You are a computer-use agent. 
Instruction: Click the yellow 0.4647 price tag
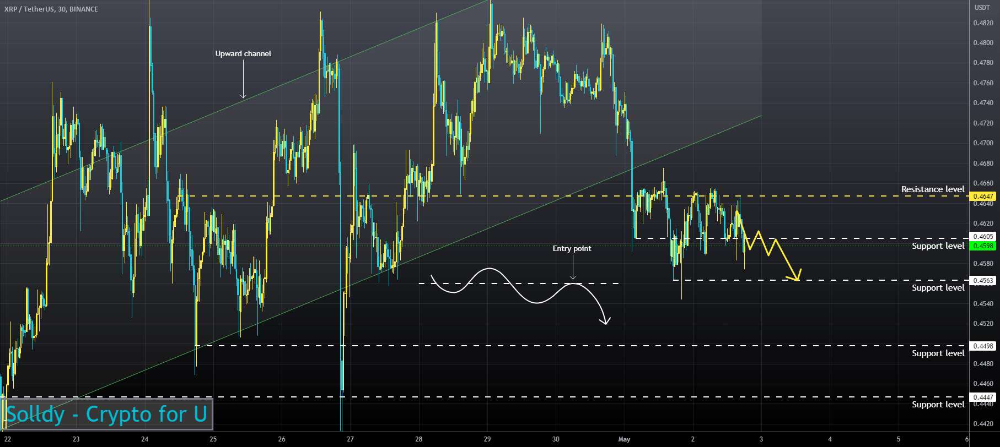pos(983,196)
